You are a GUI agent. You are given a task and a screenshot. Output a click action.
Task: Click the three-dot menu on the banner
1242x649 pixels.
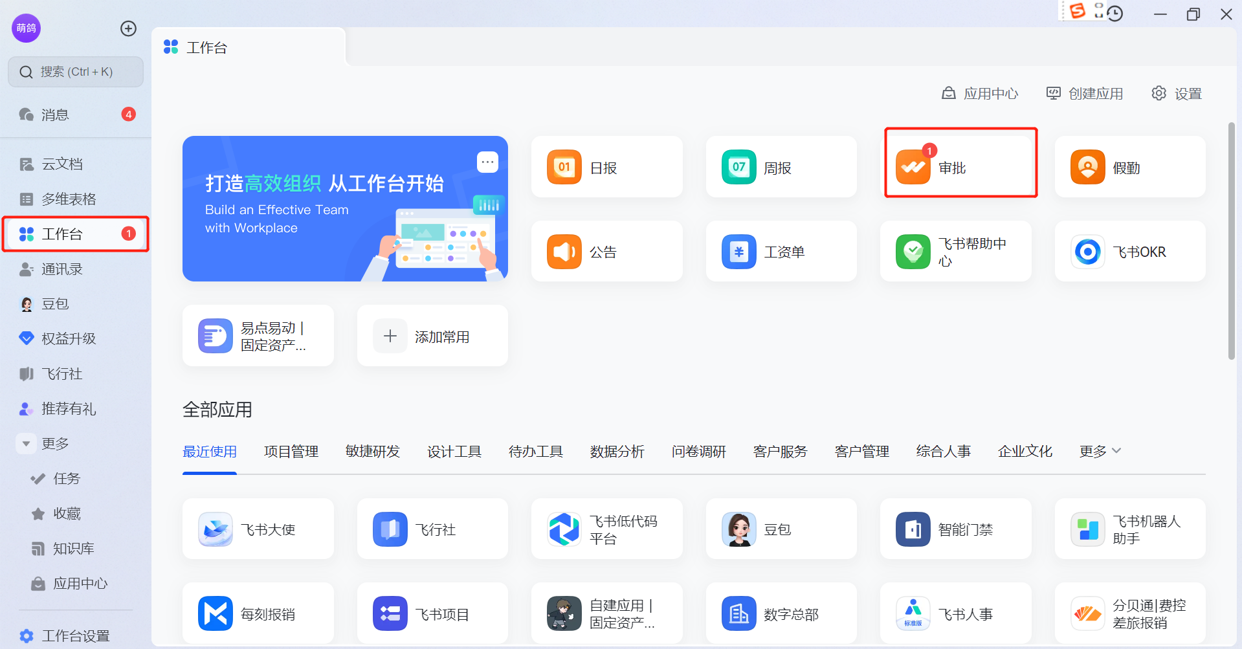487,162
